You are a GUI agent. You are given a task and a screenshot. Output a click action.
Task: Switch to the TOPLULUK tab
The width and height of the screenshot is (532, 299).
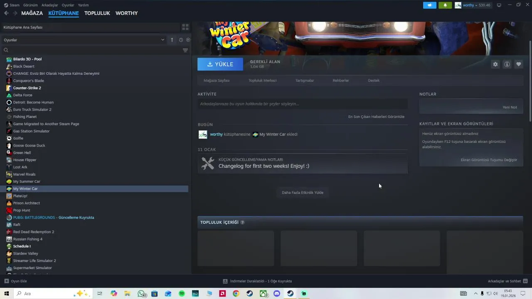(x=97, y=13)
